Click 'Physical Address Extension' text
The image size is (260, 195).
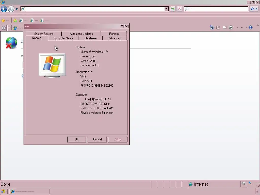point(97,113)
